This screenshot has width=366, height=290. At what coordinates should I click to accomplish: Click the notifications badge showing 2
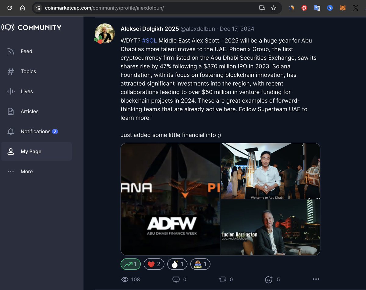[x=55, y=131]
